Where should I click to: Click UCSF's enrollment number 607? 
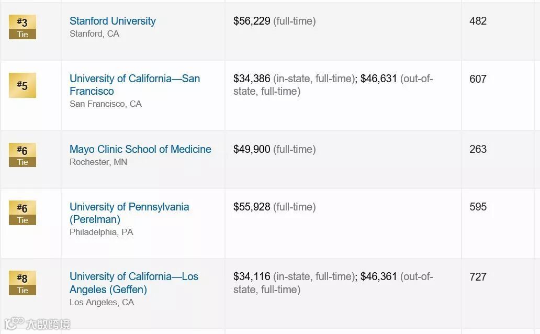478,79
